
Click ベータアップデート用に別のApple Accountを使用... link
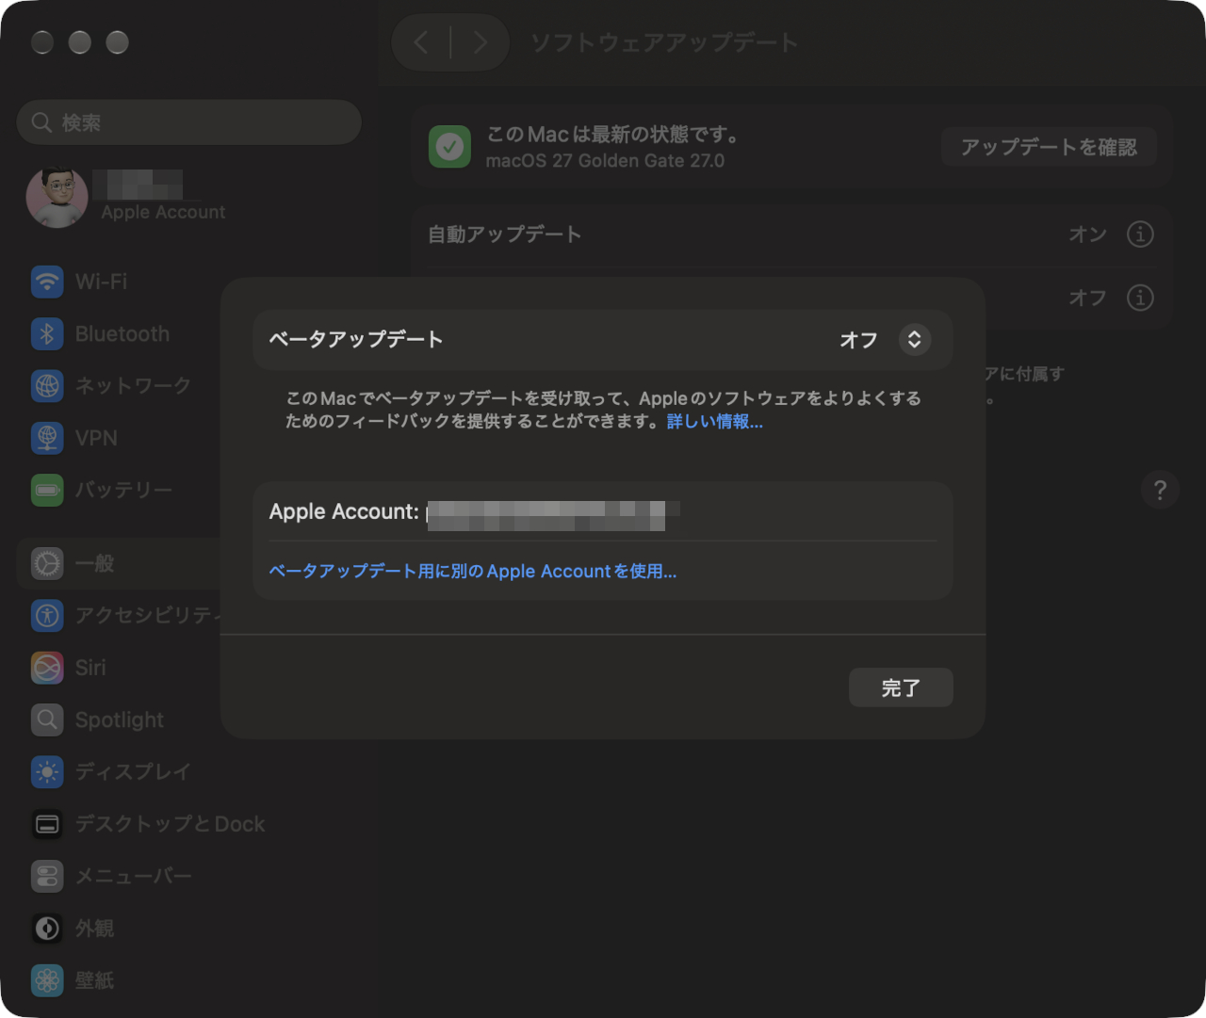pyautogui.click(x=473, y=572)
